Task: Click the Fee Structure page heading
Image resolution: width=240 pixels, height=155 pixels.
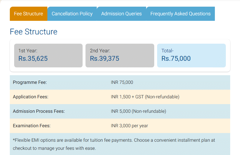Action: [x=34, y=32]
